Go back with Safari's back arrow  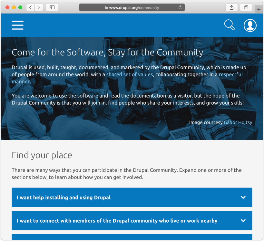(31, 7)
